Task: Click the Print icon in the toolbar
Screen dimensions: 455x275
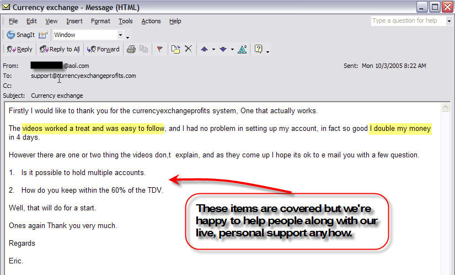Action: (x=131, y=49)
